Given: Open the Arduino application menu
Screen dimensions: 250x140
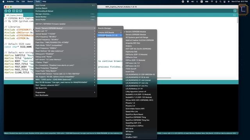Looking at the screenshot, I should pos(10,2).
